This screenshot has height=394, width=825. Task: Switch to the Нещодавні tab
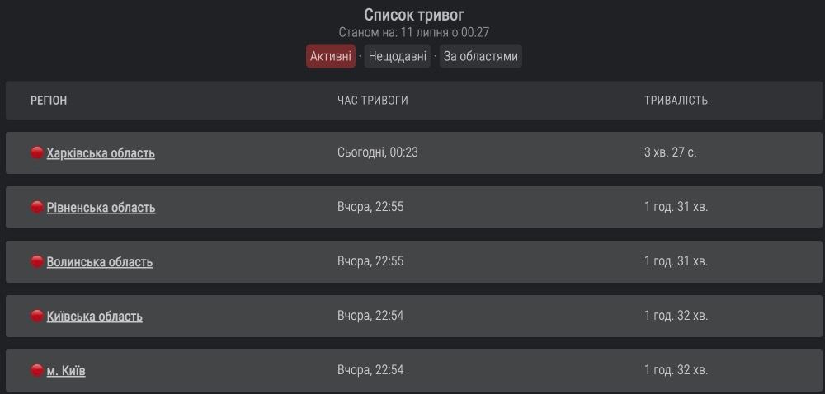click(398, 56)
